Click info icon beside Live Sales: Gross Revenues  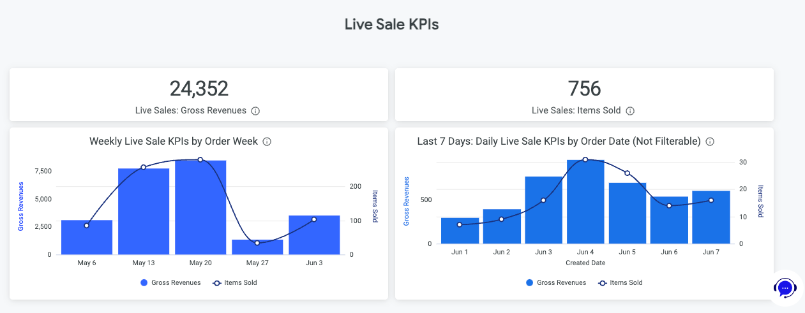click(255, 111)
